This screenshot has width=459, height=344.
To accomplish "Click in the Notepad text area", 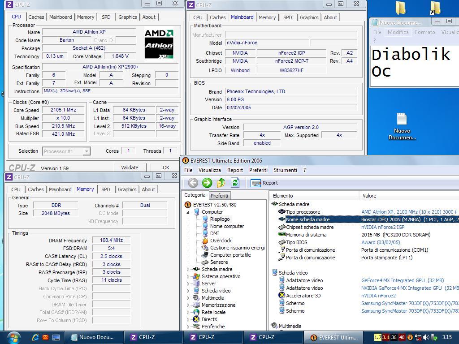I will pyautogui.click(x=415, y=66).
